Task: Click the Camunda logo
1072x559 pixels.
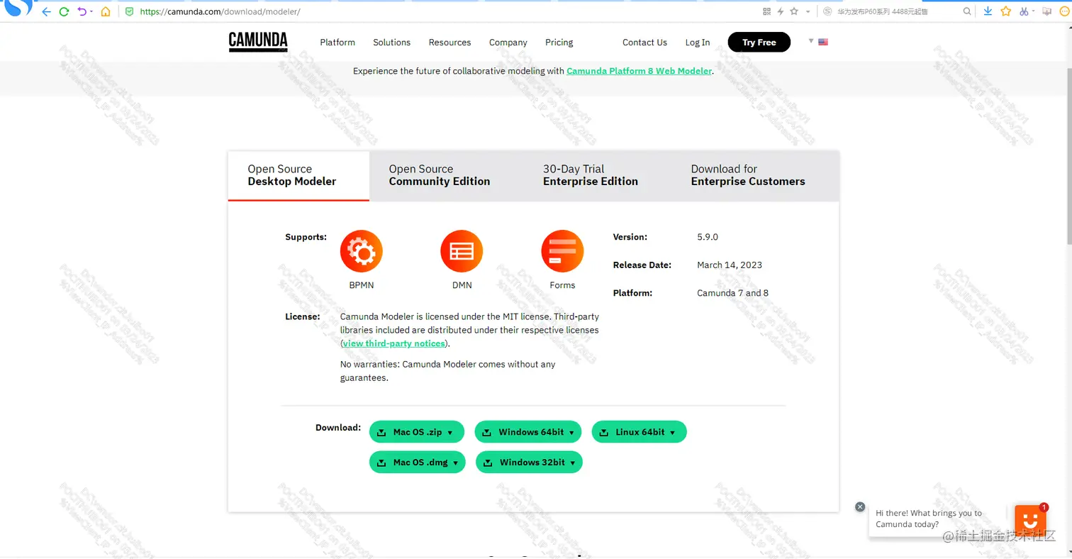Action: (x=258, y=42)
